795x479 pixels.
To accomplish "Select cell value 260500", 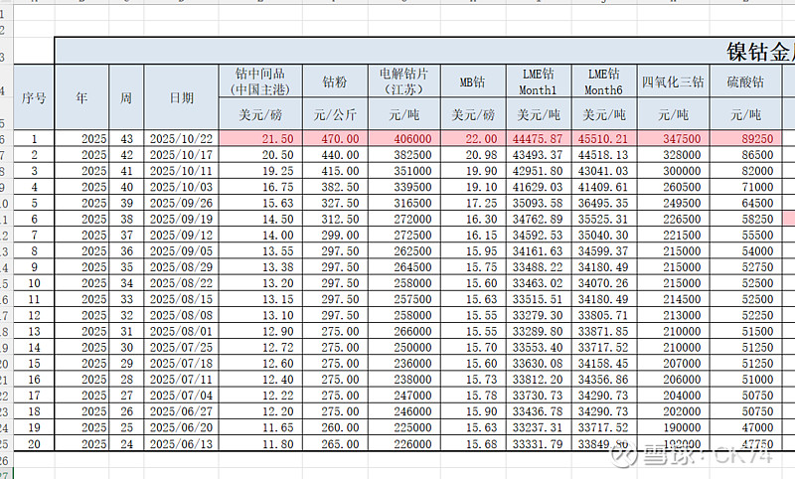I will click(x=674, y=187).
